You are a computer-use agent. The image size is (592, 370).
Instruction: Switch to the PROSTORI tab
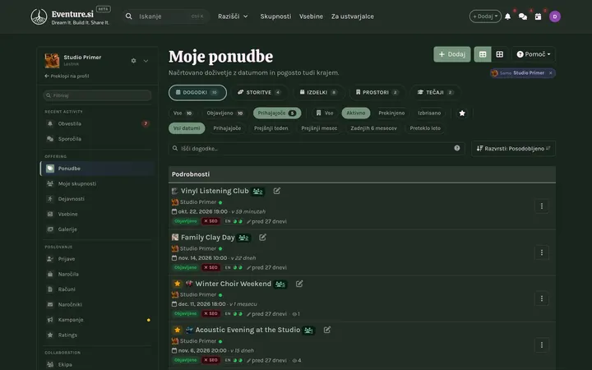coord(377,92)
